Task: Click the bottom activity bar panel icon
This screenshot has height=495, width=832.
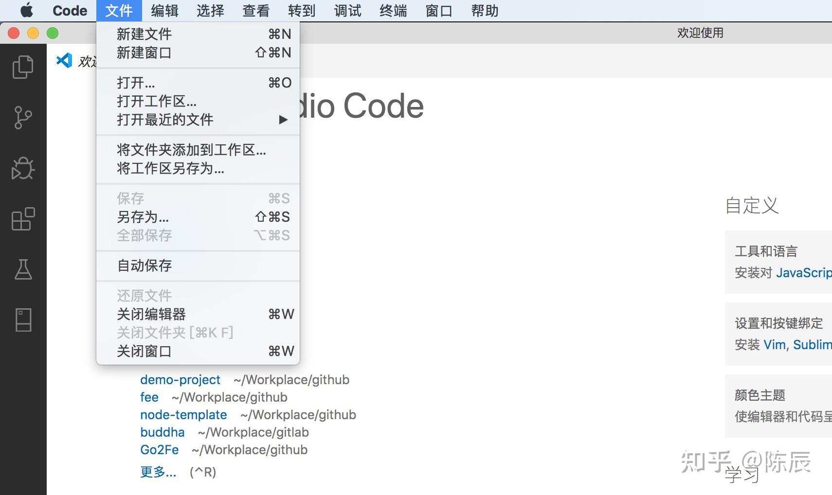Action: point(23,320)
